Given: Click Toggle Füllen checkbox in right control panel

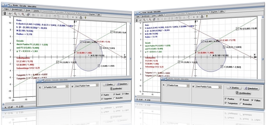Looking at the screenshot, I should click(x=252, y=100).
